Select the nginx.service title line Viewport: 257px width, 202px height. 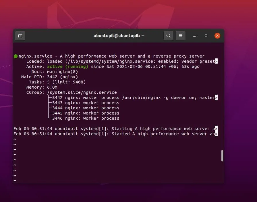32,56
